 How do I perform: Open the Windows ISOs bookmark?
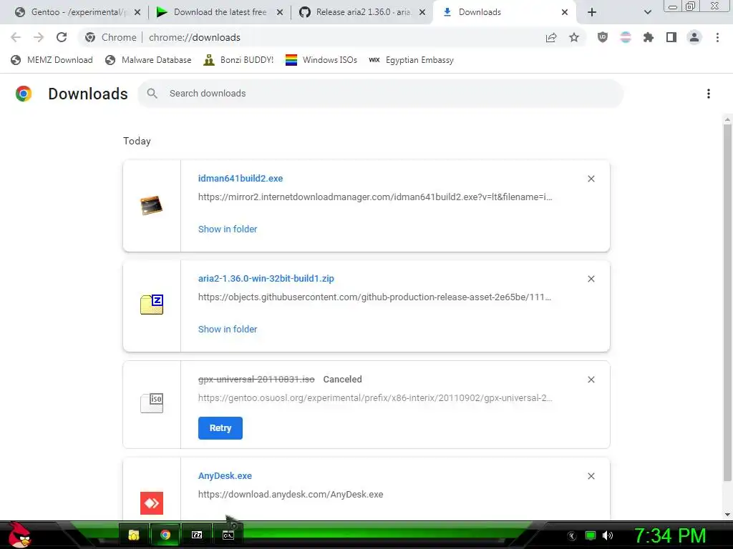tap(321, 60)
